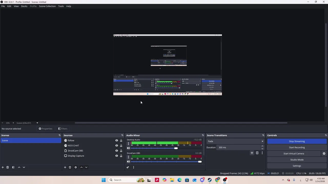Mute the Desktop Audio speaker icon
The height and width of the screenshot is (184, 328).
(x=128, y=148)
